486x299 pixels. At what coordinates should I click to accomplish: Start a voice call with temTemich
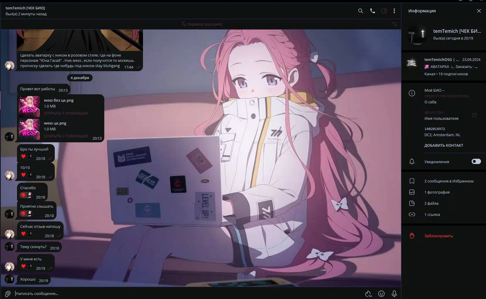tap(372, 11)
